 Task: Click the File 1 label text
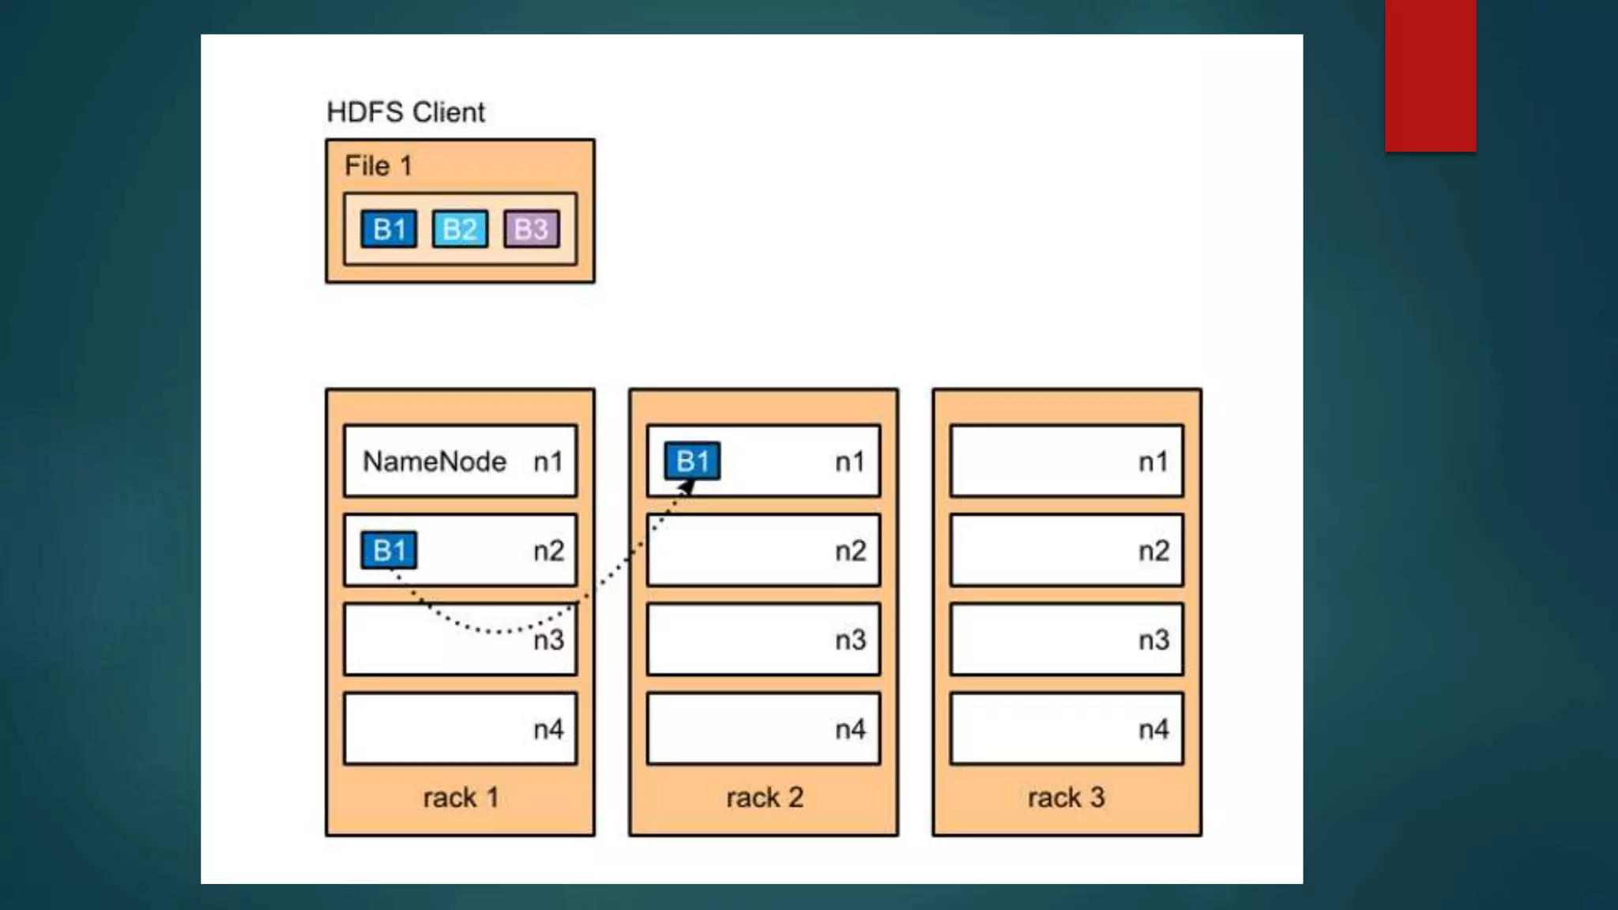pyautogui.click(x=378, y=166)
